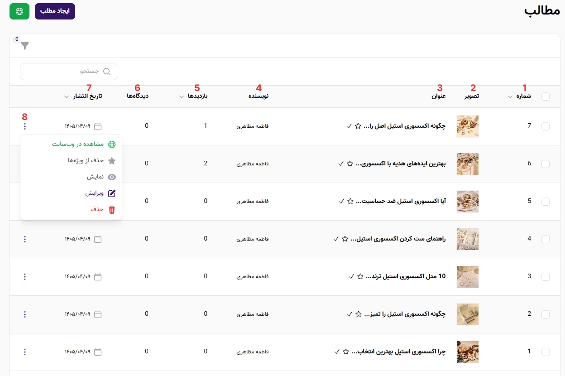Select the checkbox for post number 7

point(546,126)
